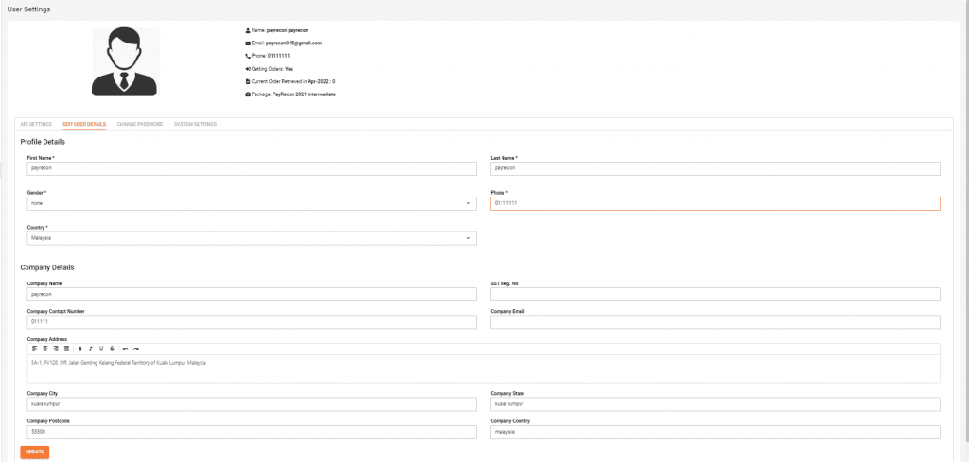Select the First Name text field
969x462 pixels.
click(x=252, y=168)
